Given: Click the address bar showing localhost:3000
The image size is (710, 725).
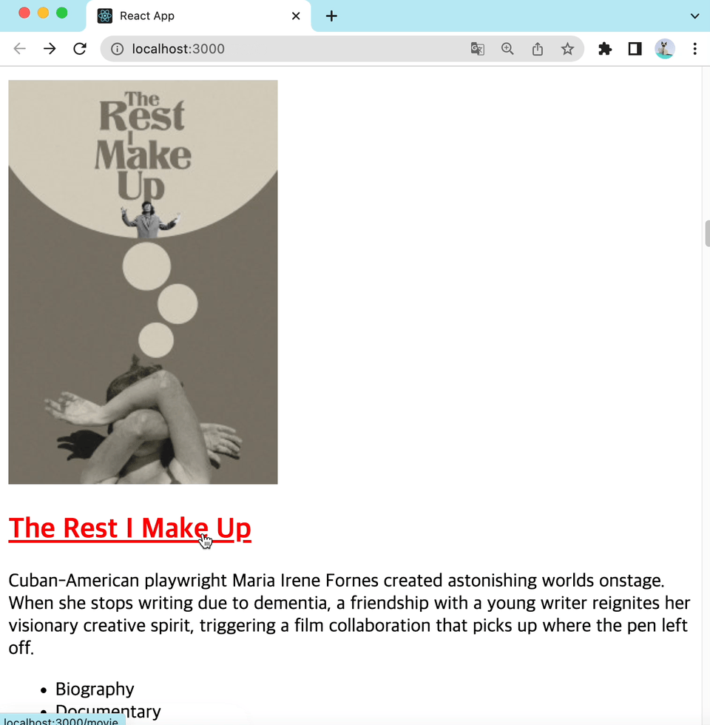Looking at the screenshot, I should click(296, 49).
